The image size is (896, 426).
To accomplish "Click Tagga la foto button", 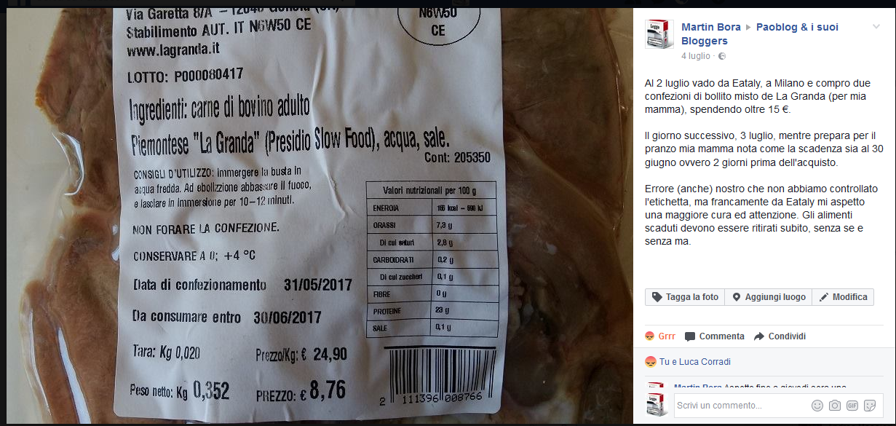I will pos(685,297).
